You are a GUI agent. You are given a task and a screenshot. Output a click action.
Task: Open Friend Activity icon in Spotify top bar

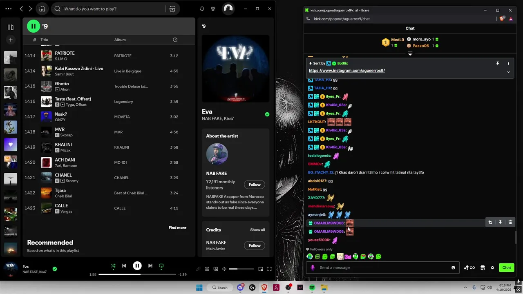213,9
